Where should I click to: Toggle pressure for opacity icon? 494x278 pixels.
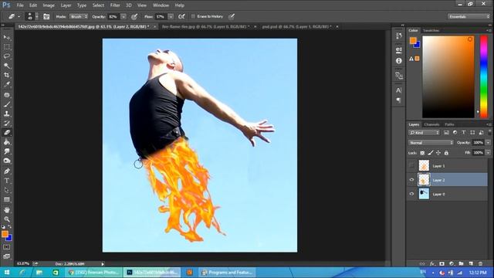point(134,16)
